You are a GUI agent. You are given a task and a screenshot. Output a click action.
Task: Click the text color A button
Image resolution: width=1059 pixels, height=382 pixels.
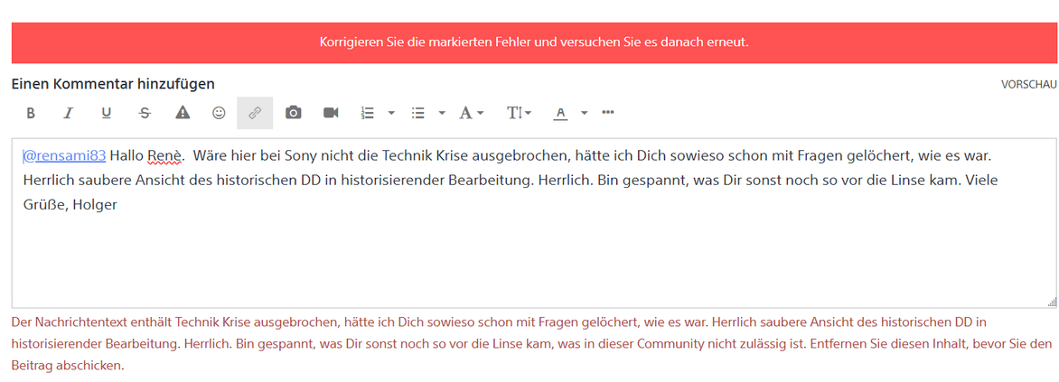pos(560,113)
